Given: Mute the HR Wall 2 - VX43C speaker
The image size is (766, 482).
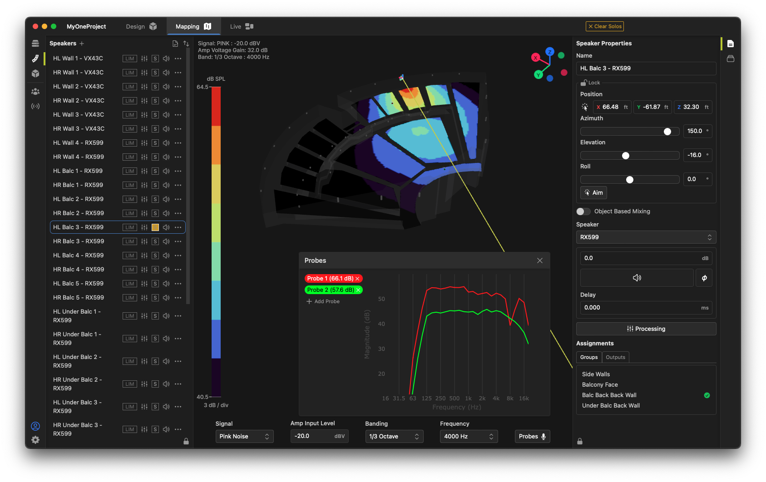Looking at the screenshot, I should point(166,101).
